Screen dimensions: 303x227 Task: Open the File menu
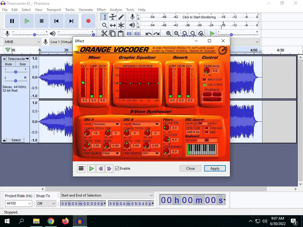(5, 10)
